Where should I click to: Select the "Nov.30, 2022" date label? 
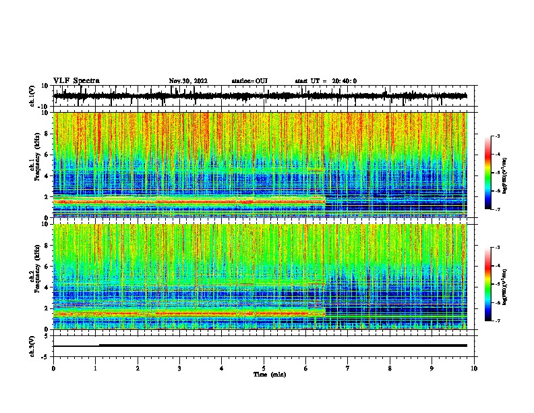pyautogui.click(x=188, y=81)
